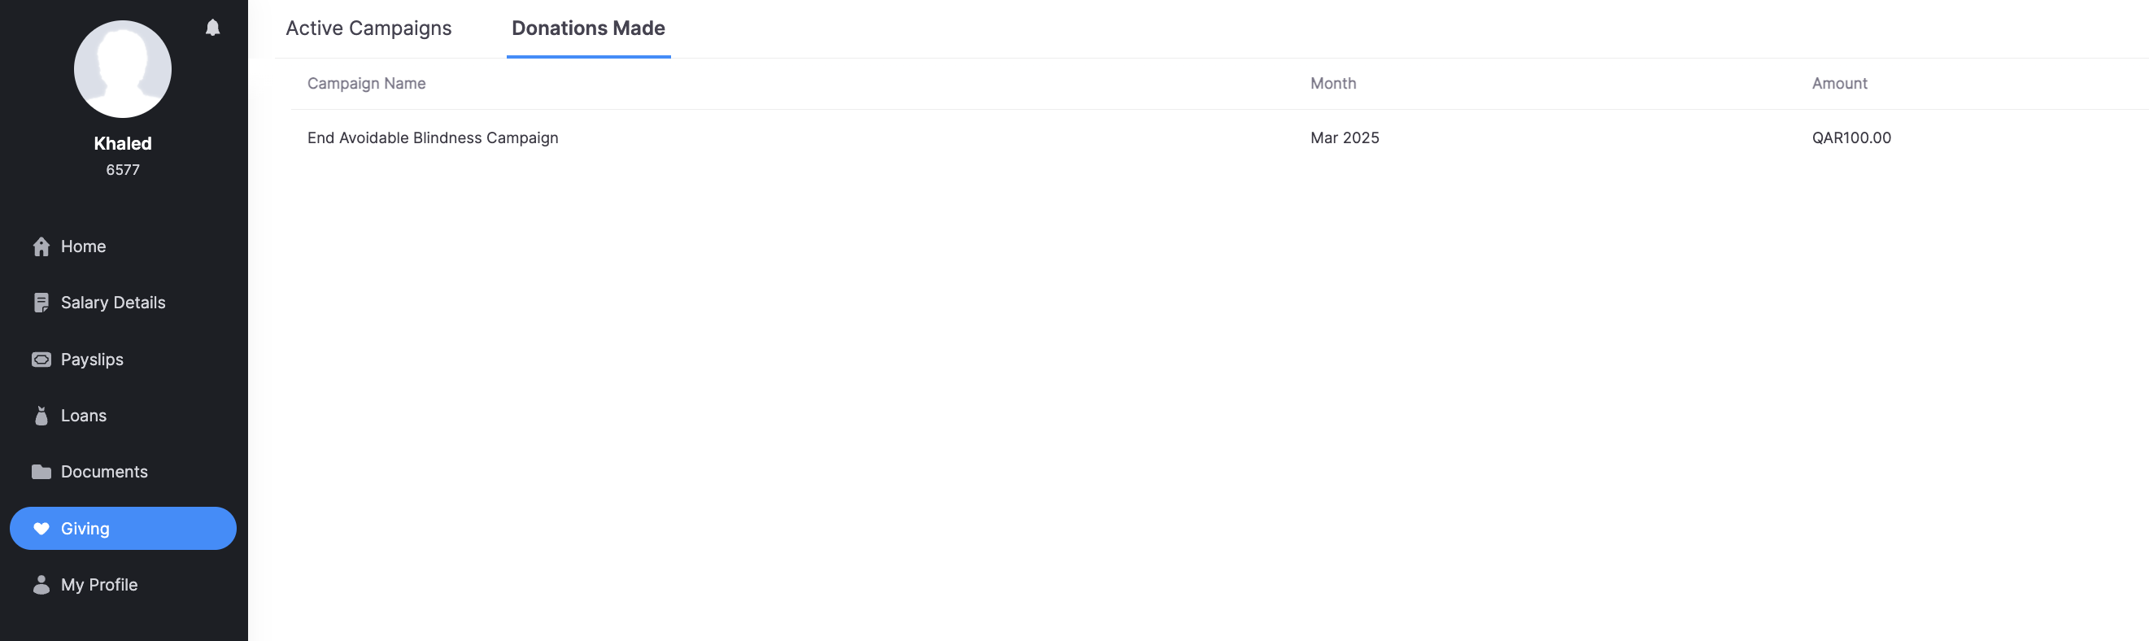Click the banknote icon beside Payslips

click(x=41, y=360)
